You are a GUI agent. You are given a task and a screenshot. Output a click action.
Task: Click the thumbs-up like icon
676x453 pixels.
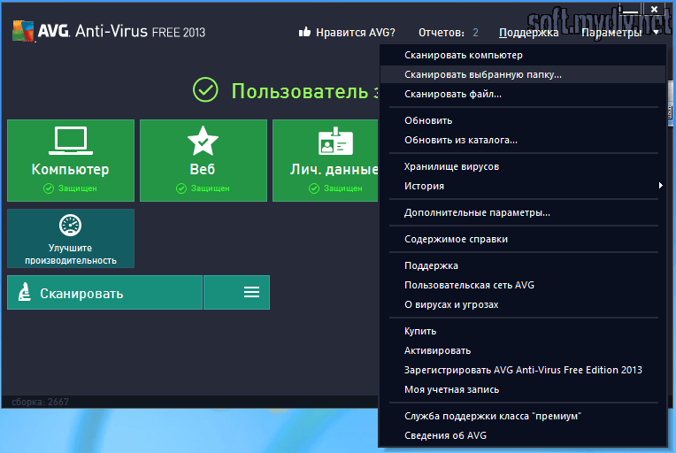(x=304, y=32)
